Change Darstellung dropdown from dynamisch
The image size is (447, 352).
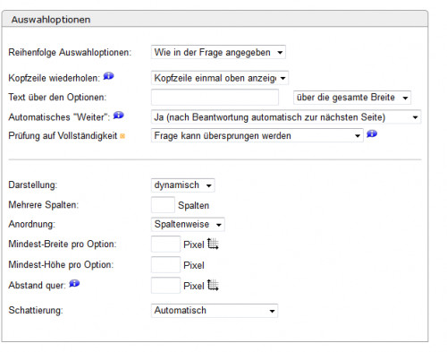(x=182, y=185)
